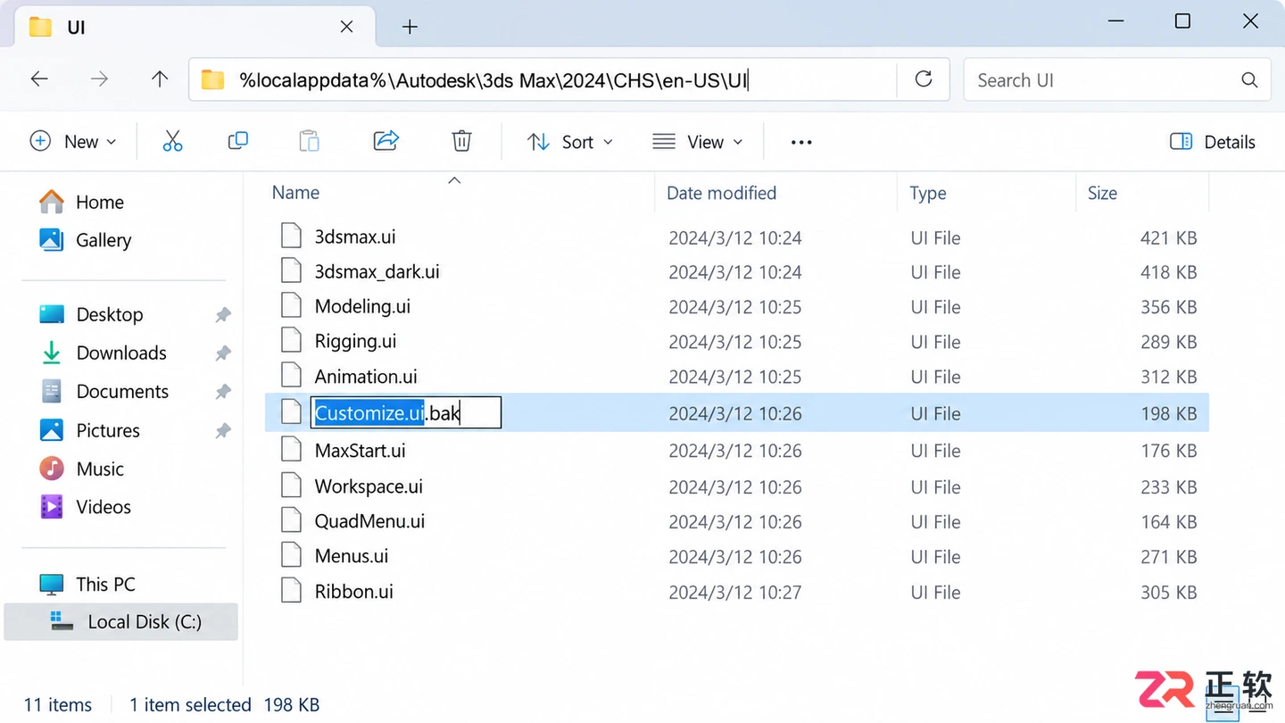1285x723 pixels.
Task: Sort files by Name column header
Action: pos(295,193)
